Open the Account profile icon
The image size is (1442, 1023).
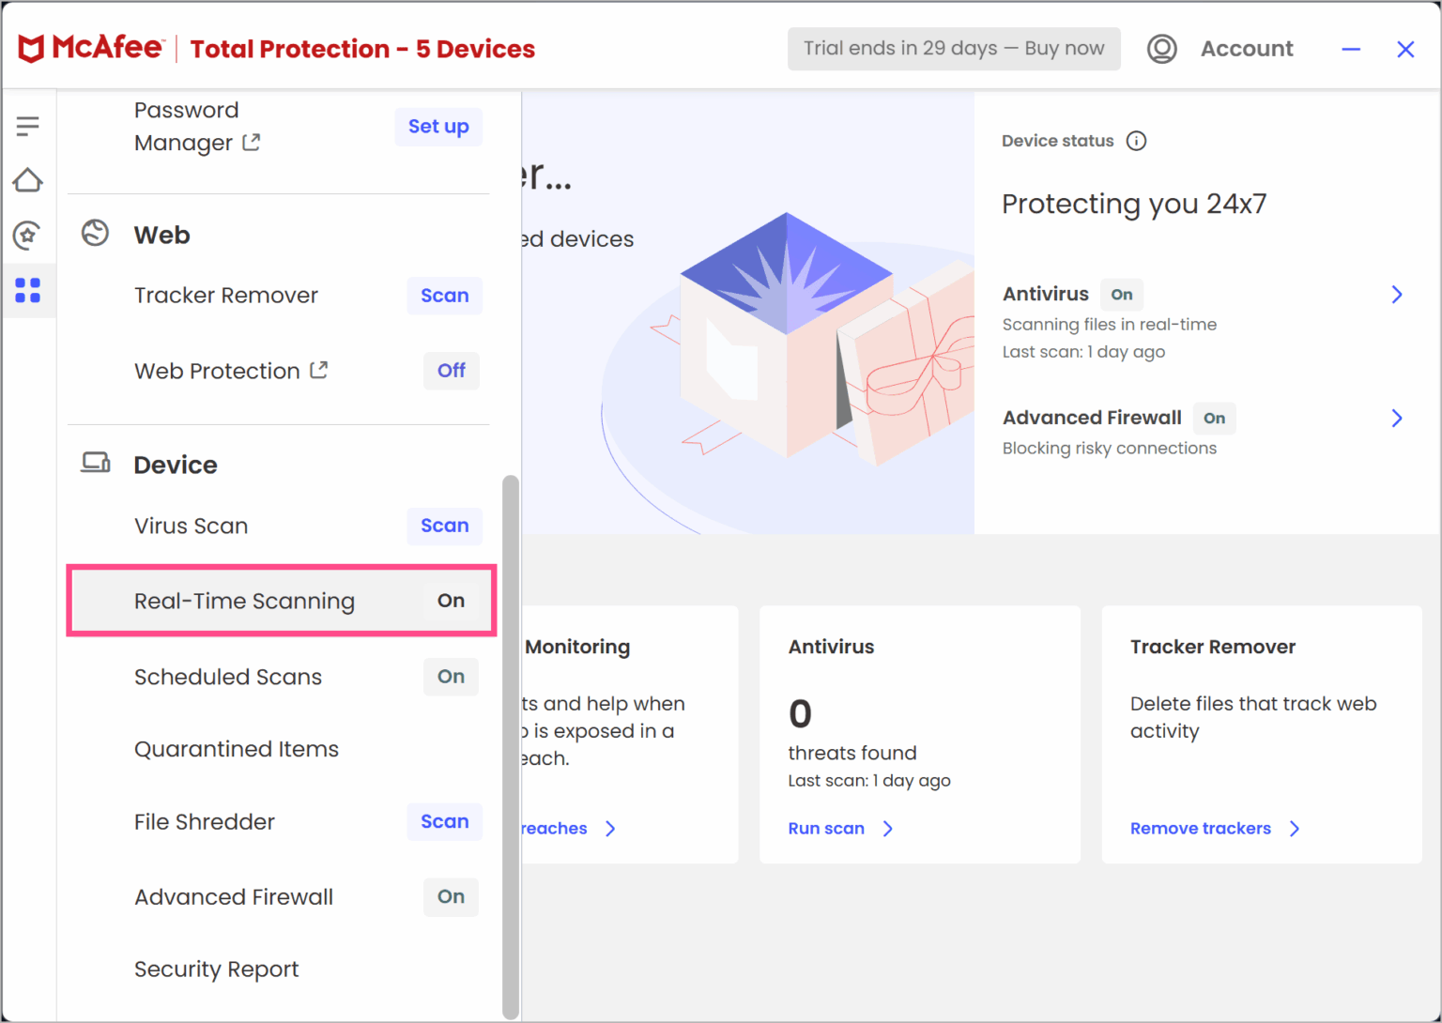1161,49
